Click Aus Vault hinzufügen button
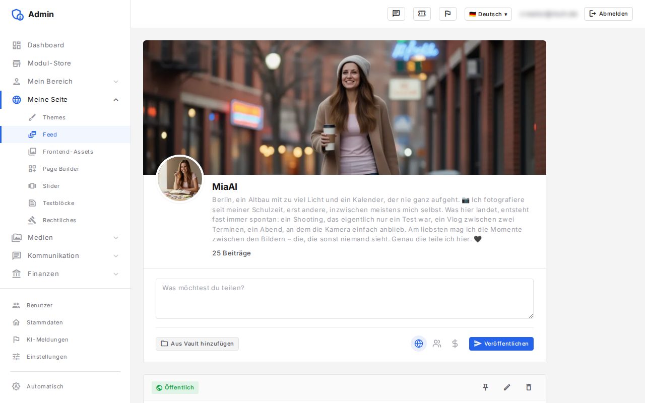The width and height of the screenshot is (645, 403). click(x=197, y=344)
